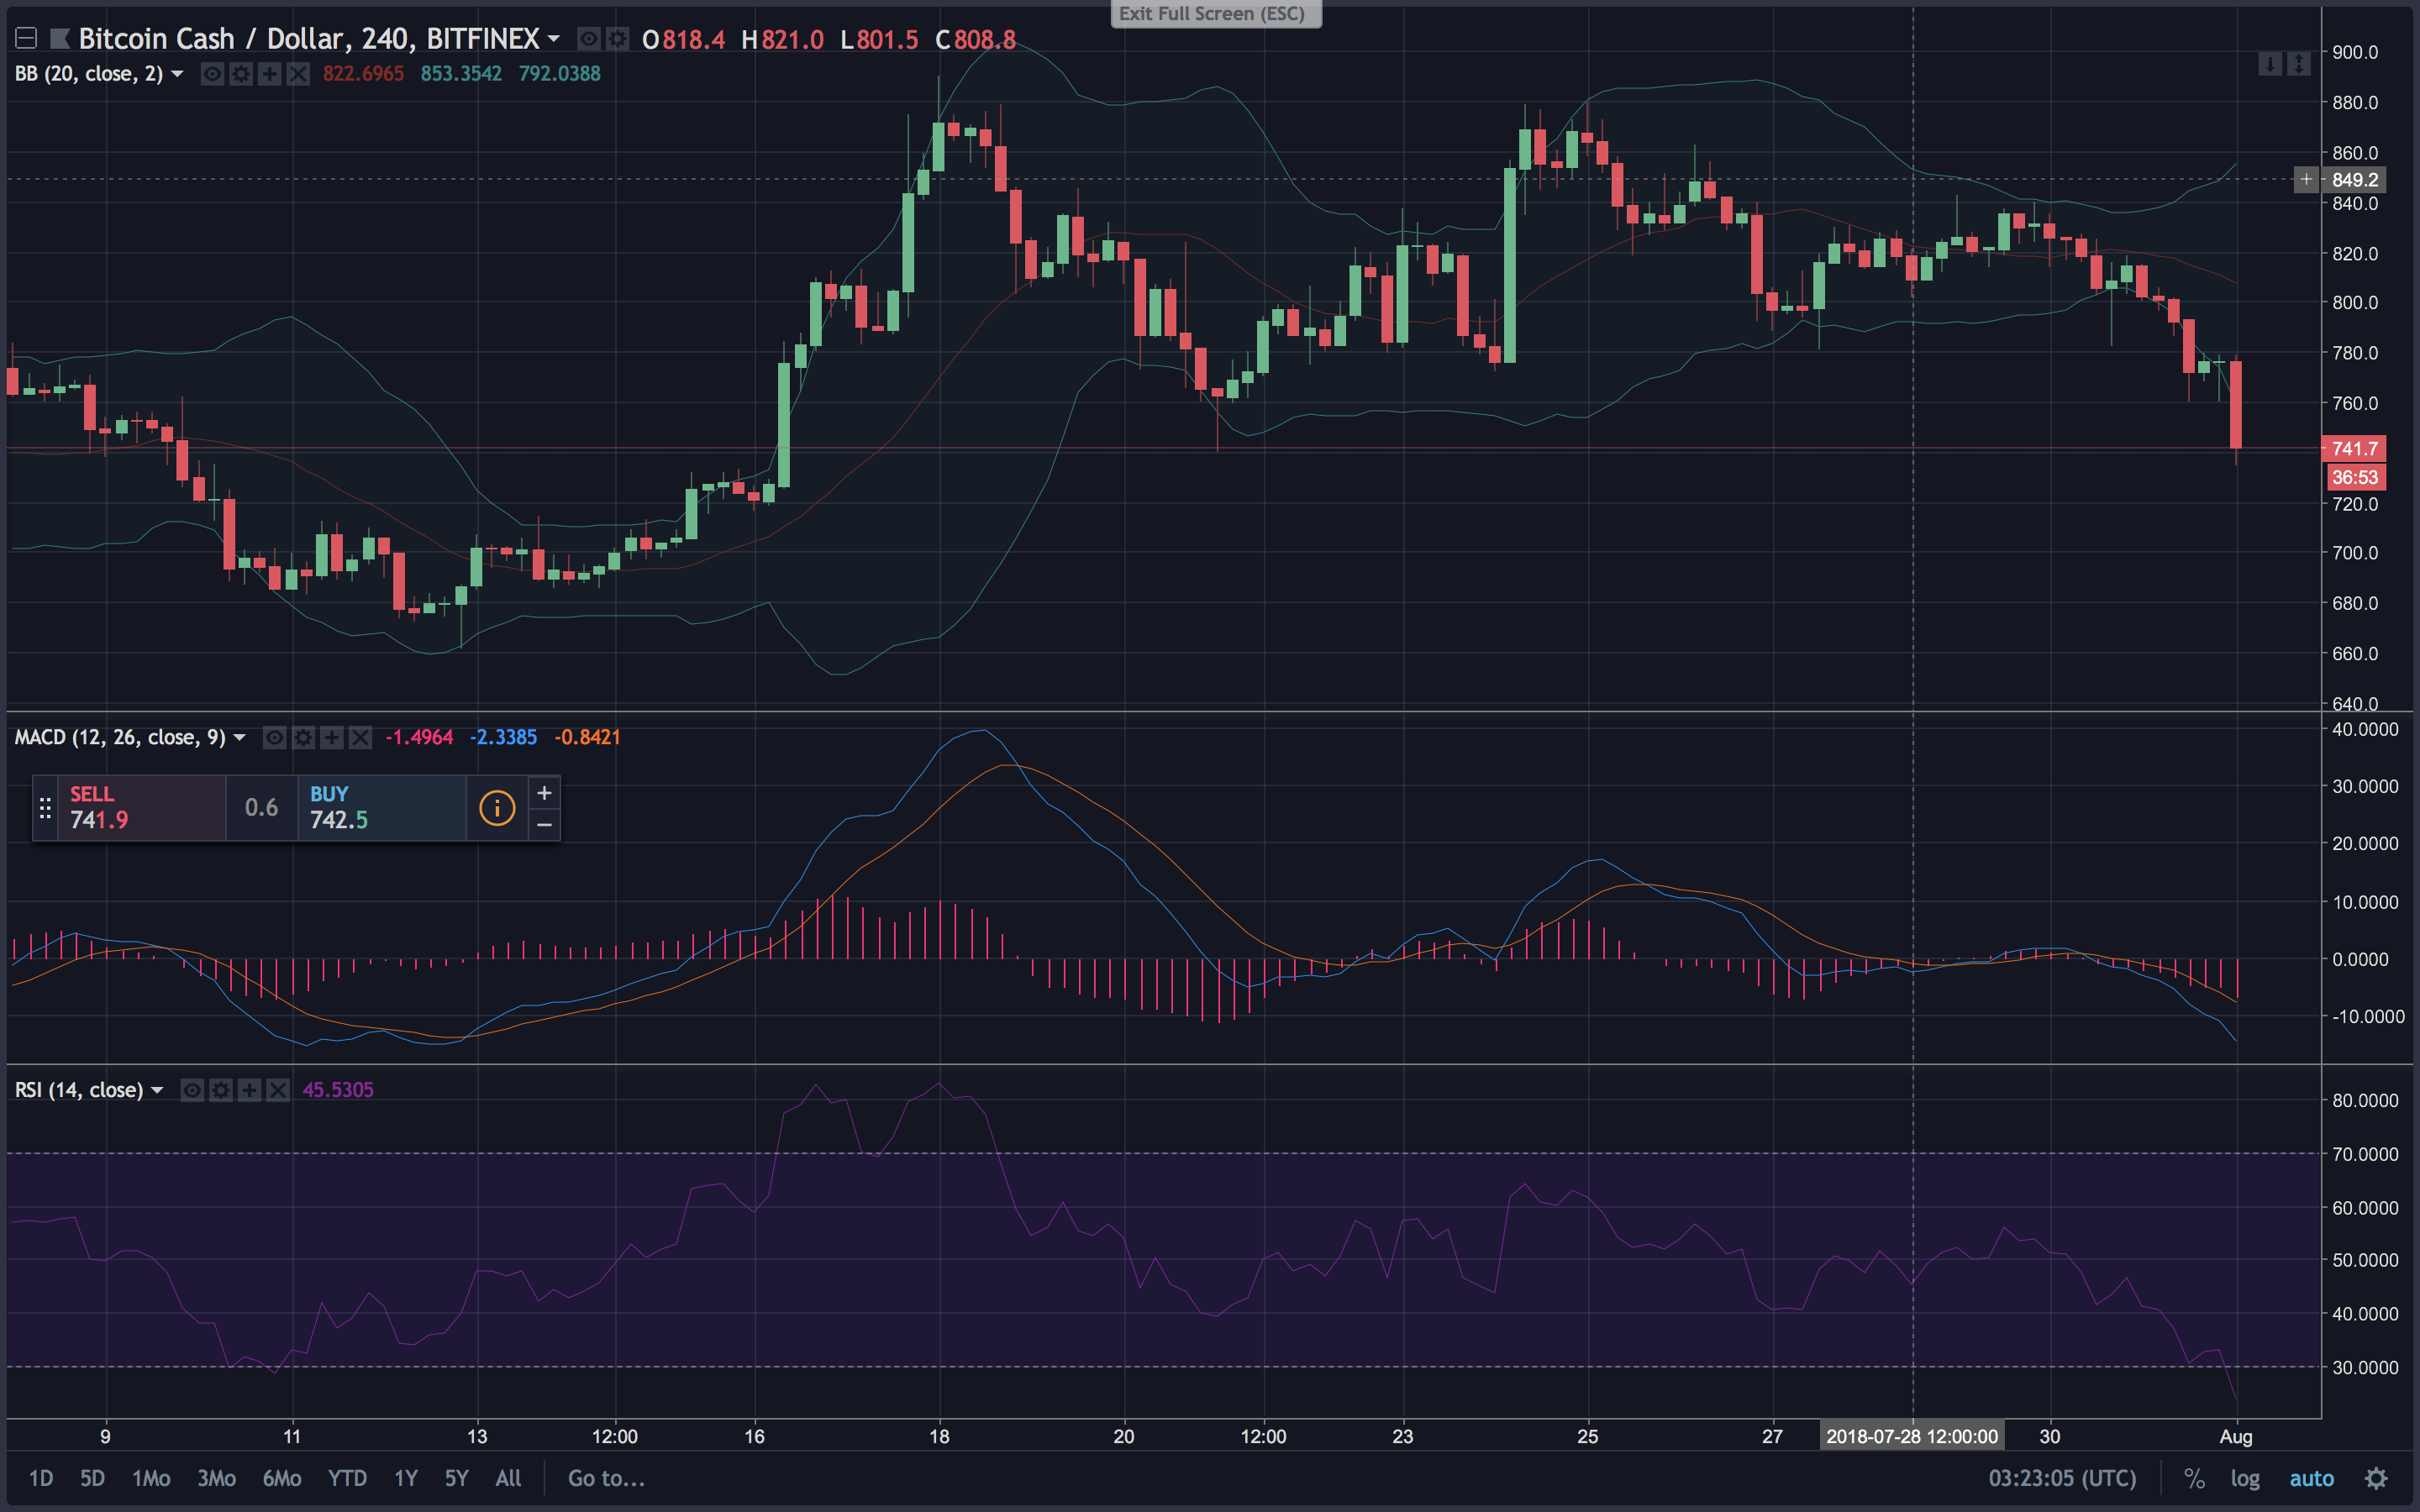Click the down-arrow pane icon top right
This screenshot has width=2420, height=1512.
click(x=2270, y=64)
